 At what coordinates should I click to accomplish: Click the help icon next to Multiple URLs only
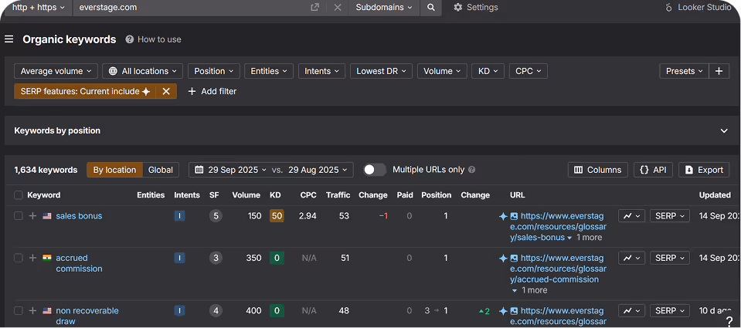(471, 170)
